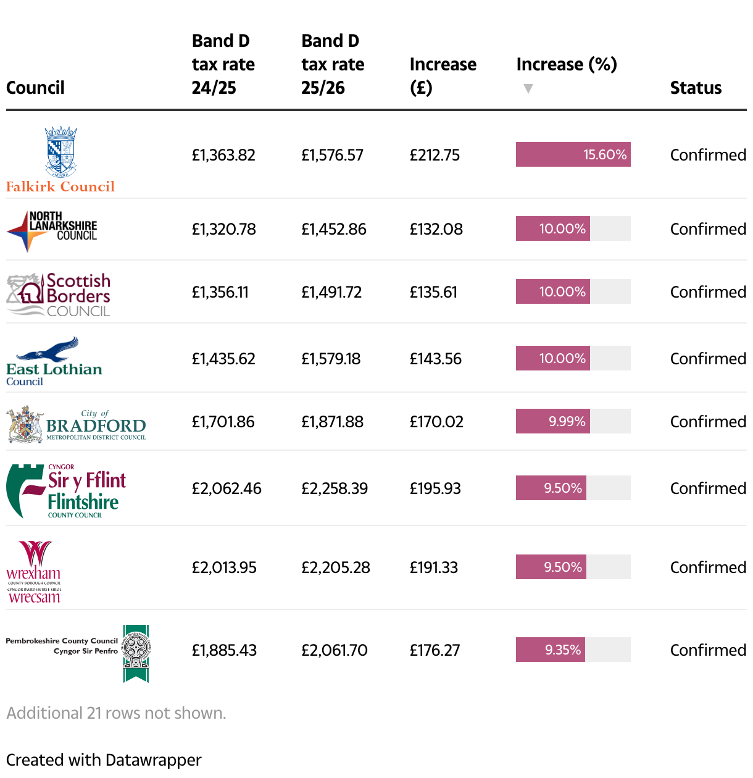The height and width of the screenshot is (778, 753).
Task: Click the Created with Datawrapper link
Action: click(104, 759)
